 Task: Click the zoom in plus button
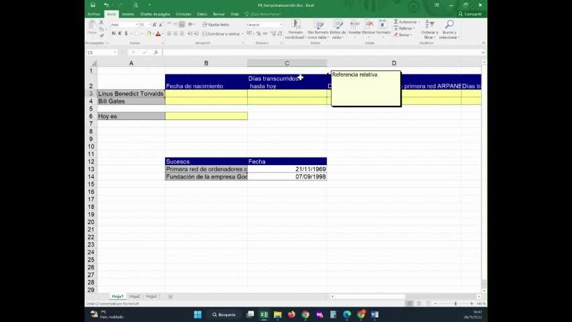472,303
